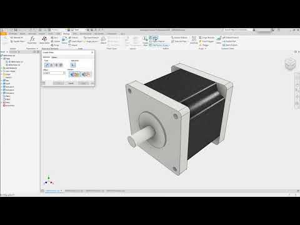Expand the Parameters panel dropdown
The image size is (300, 225).
(x=37, y=49)
